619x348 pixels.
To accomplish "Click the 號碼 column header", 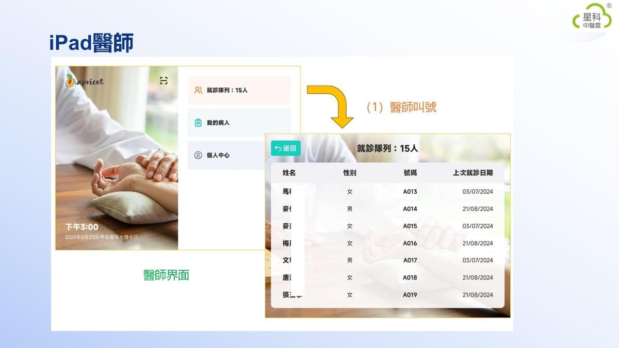I will click(410, 173).
